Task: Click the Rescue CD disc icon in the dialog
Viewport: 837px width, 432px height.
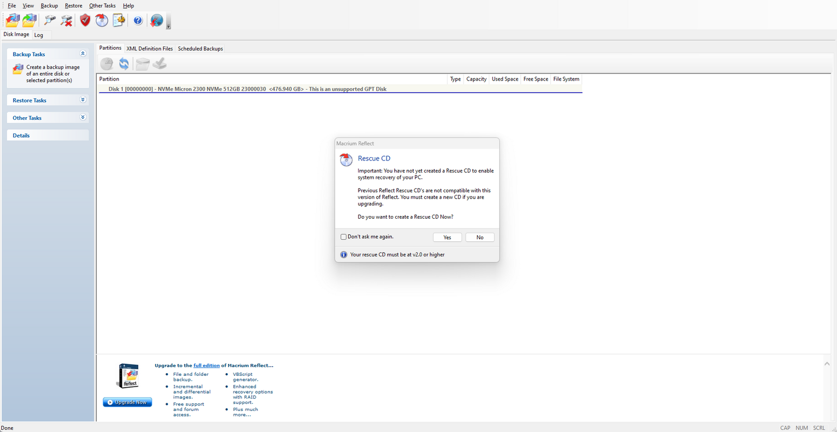Action: tap(346, 159)
